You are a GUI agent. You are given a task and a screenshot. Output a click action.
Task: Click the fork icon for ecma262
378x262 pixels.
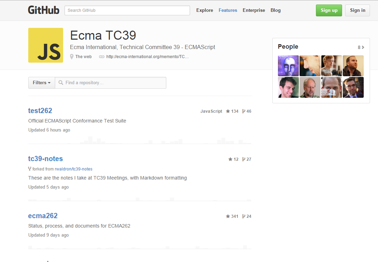(244, 216)
